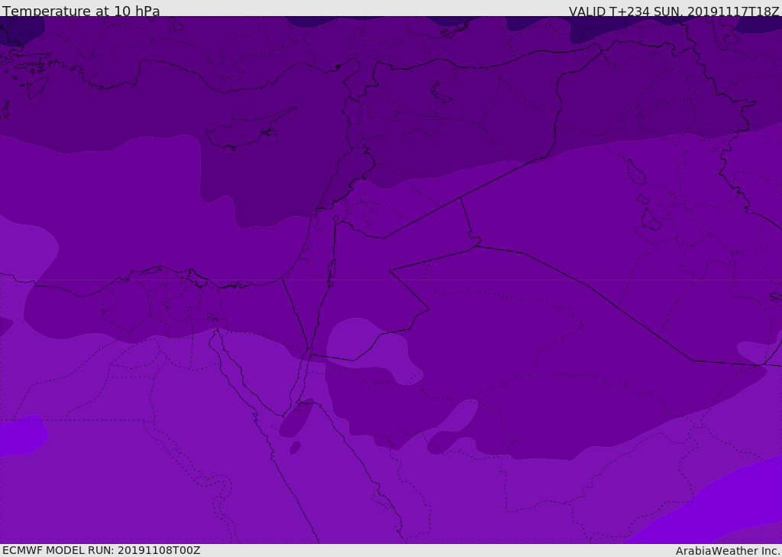The height and width of the screenshot is (557, 782).
Task: Click the VALID T+234 forecast time label
Action: [x=674, y=11]
